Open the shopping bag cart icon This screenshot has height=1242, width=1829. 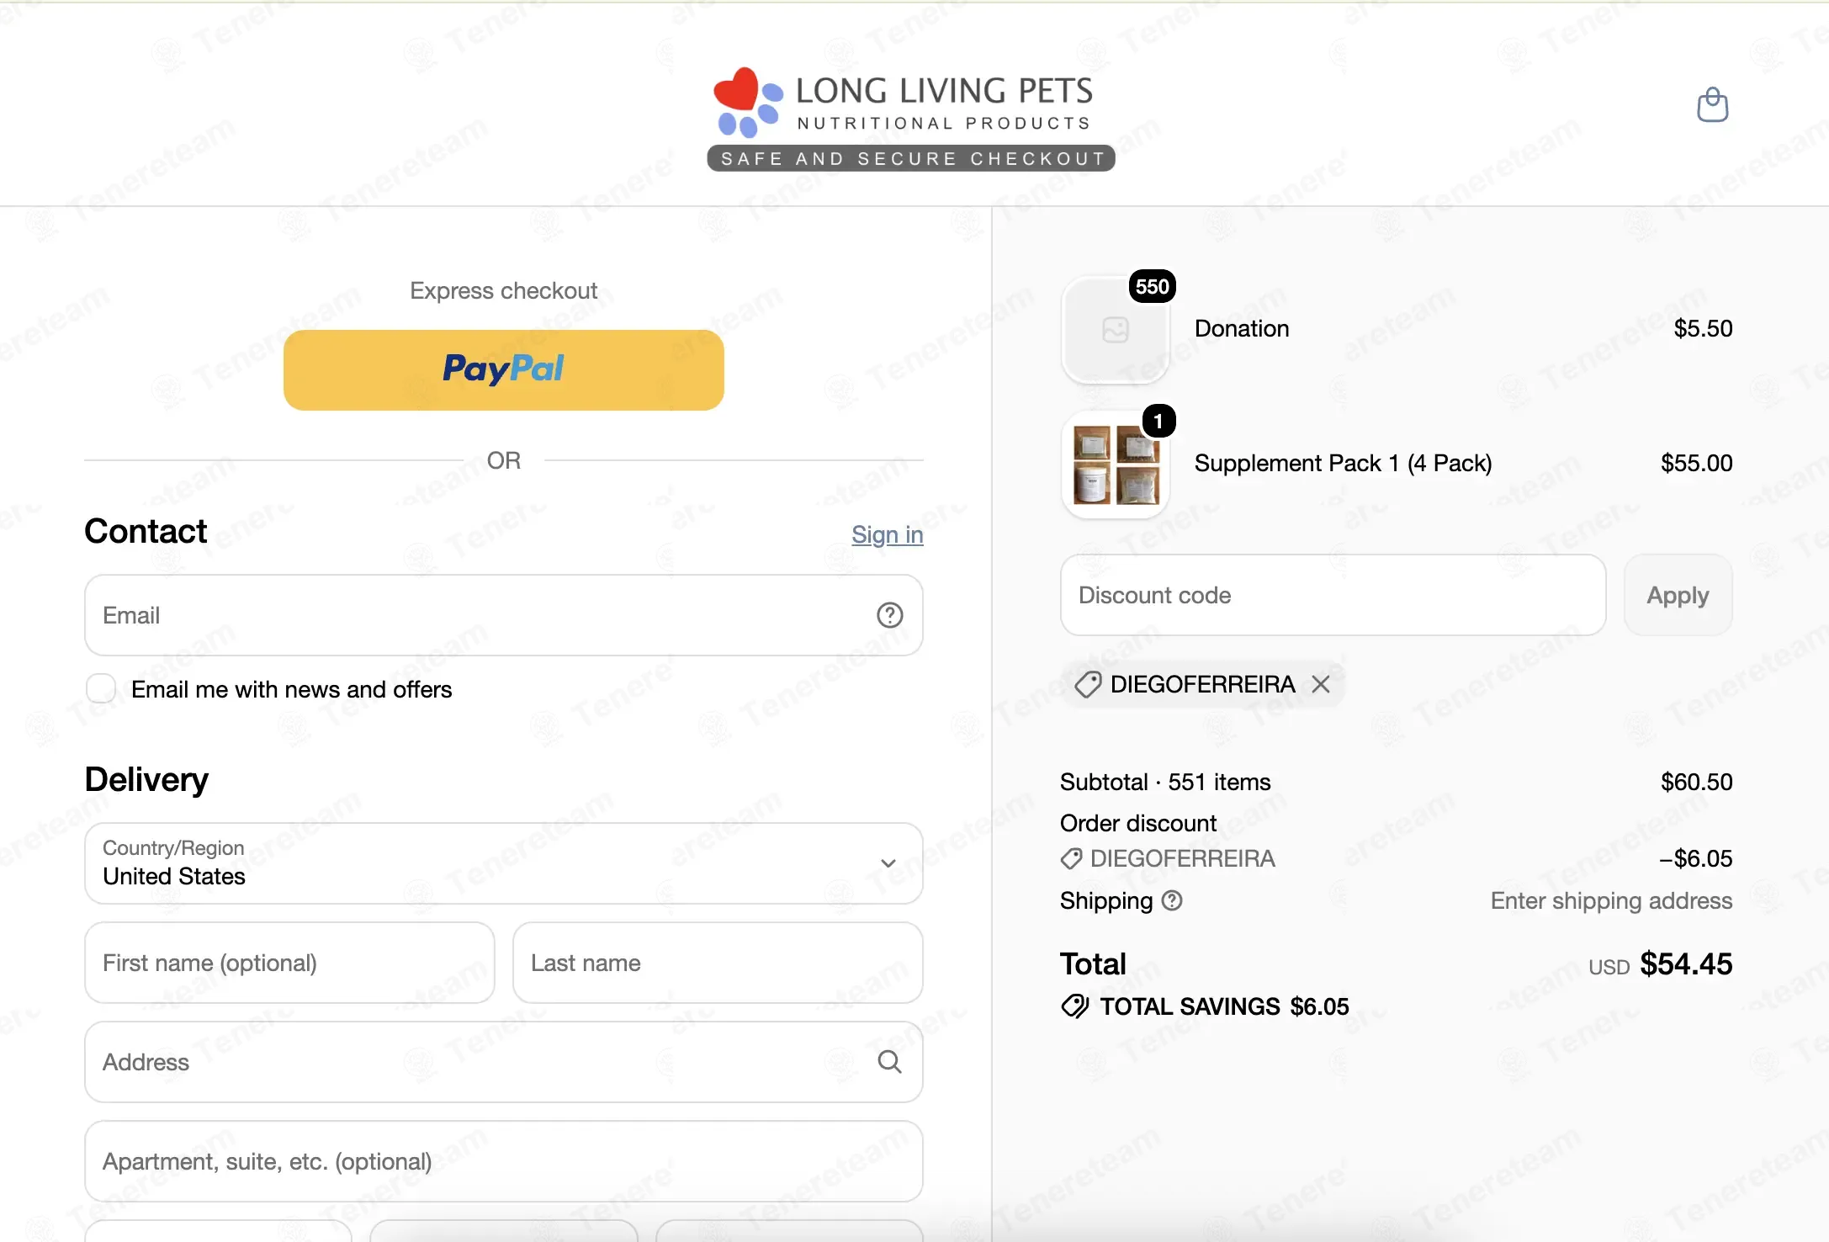tap(1712, 105)
